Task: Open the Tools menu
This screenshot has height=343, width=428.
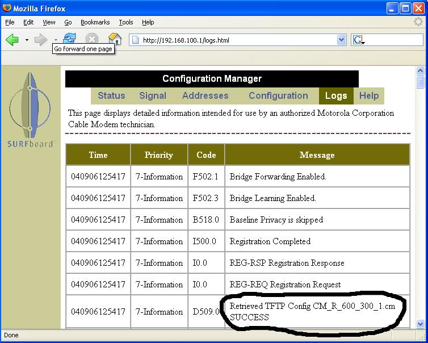Action: point(126,22)
